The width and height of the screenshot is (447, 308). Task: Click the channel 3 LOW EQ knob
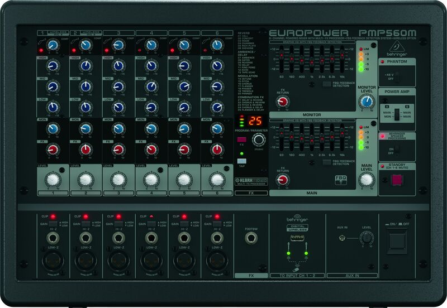coord(118,107)
